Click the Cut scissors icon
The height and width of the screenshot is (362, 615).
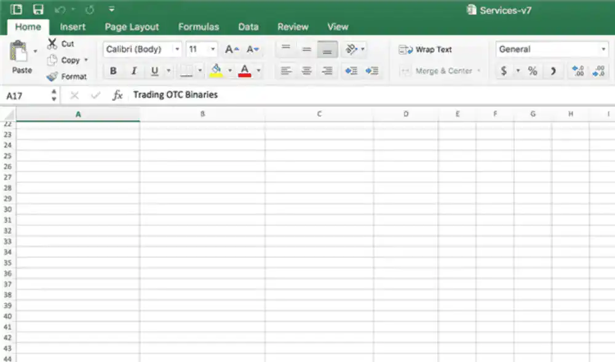(x=52, y=44)
